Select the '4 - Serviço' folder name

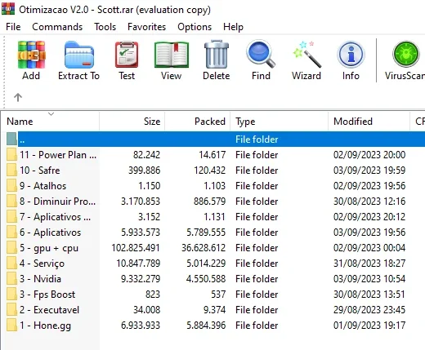[42, 264]
